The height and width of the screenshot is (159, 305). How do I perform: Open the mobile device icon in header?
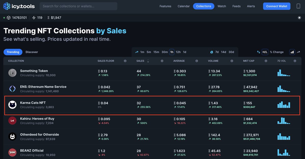[x=298, y=6]
